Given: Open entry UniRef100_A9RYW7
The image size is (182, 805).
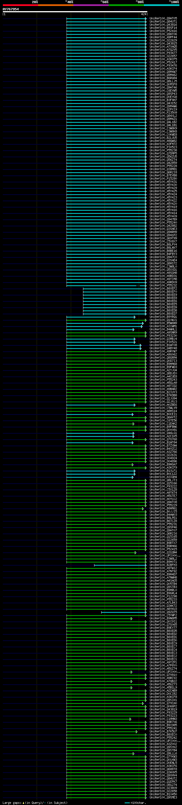Looking at the screenshot, I should [163, 351].
